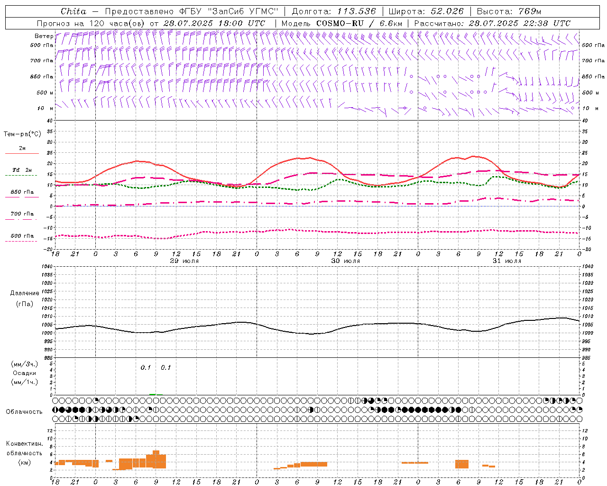Click the "Td 2м" dew point legend entry
This screenshot has height=486, width=607.
(22, 170)
